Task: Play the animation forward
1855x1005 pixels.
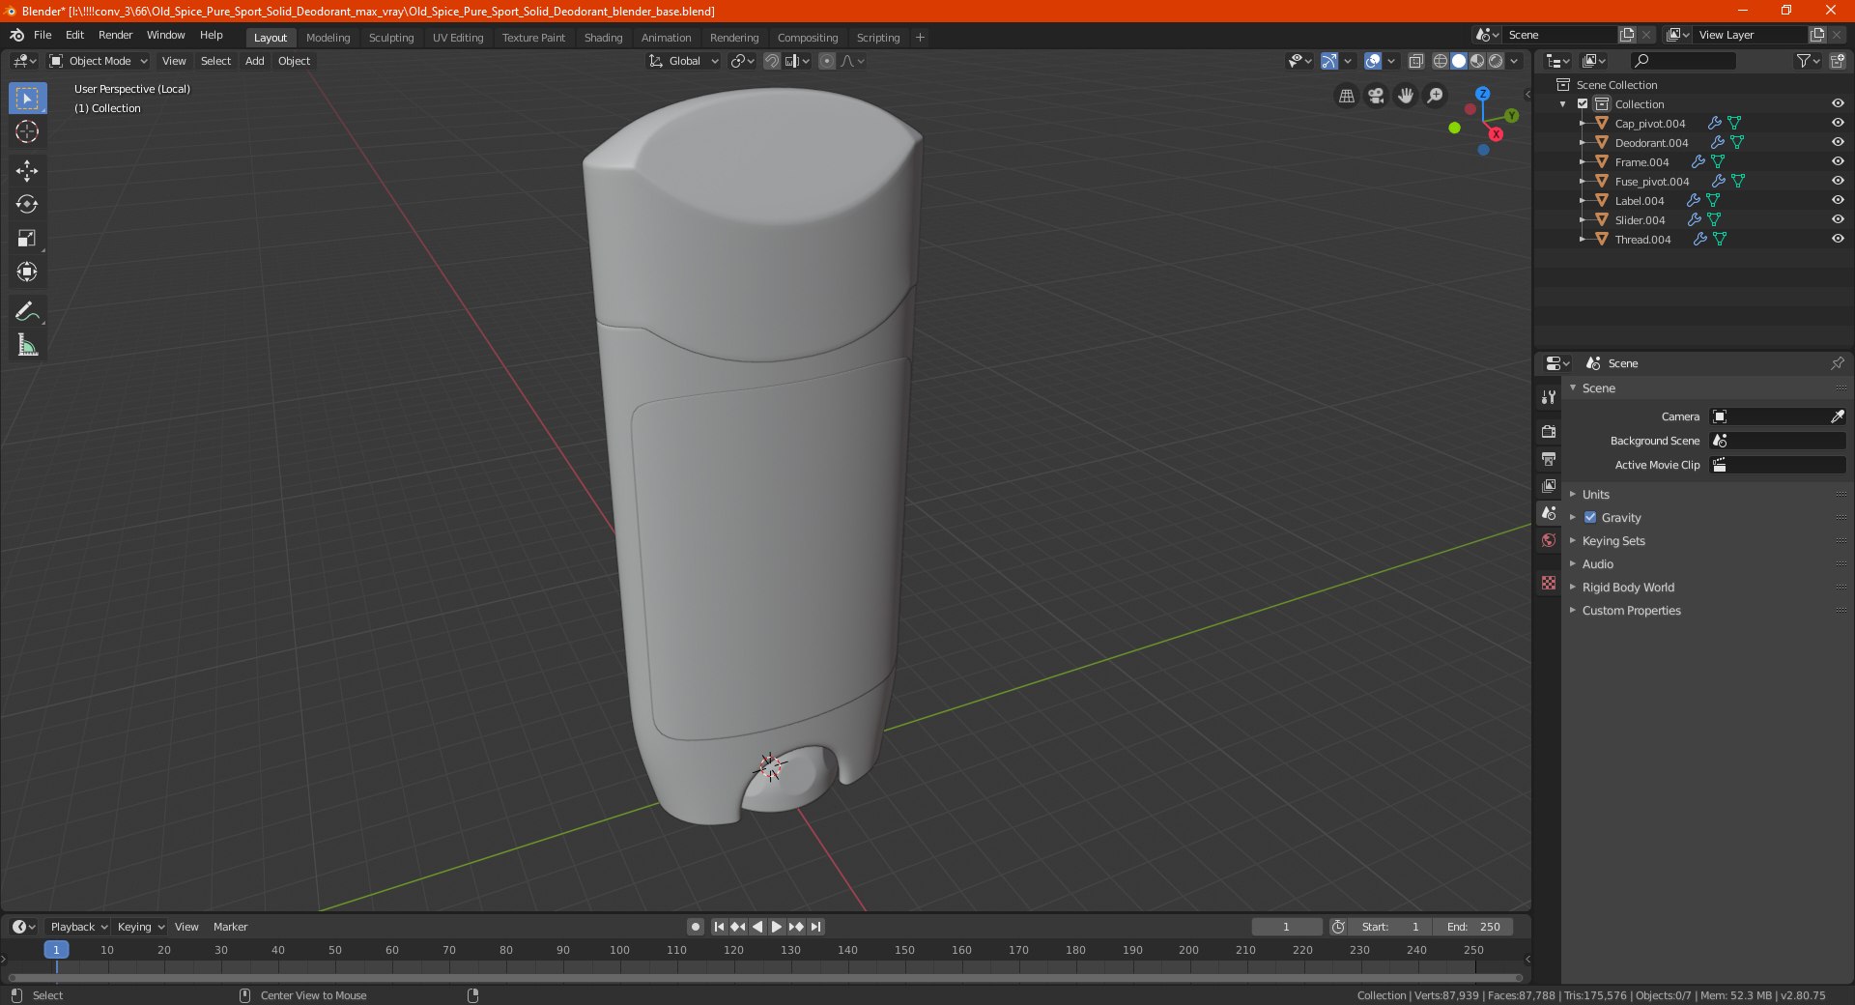Action: pos(777,927)
